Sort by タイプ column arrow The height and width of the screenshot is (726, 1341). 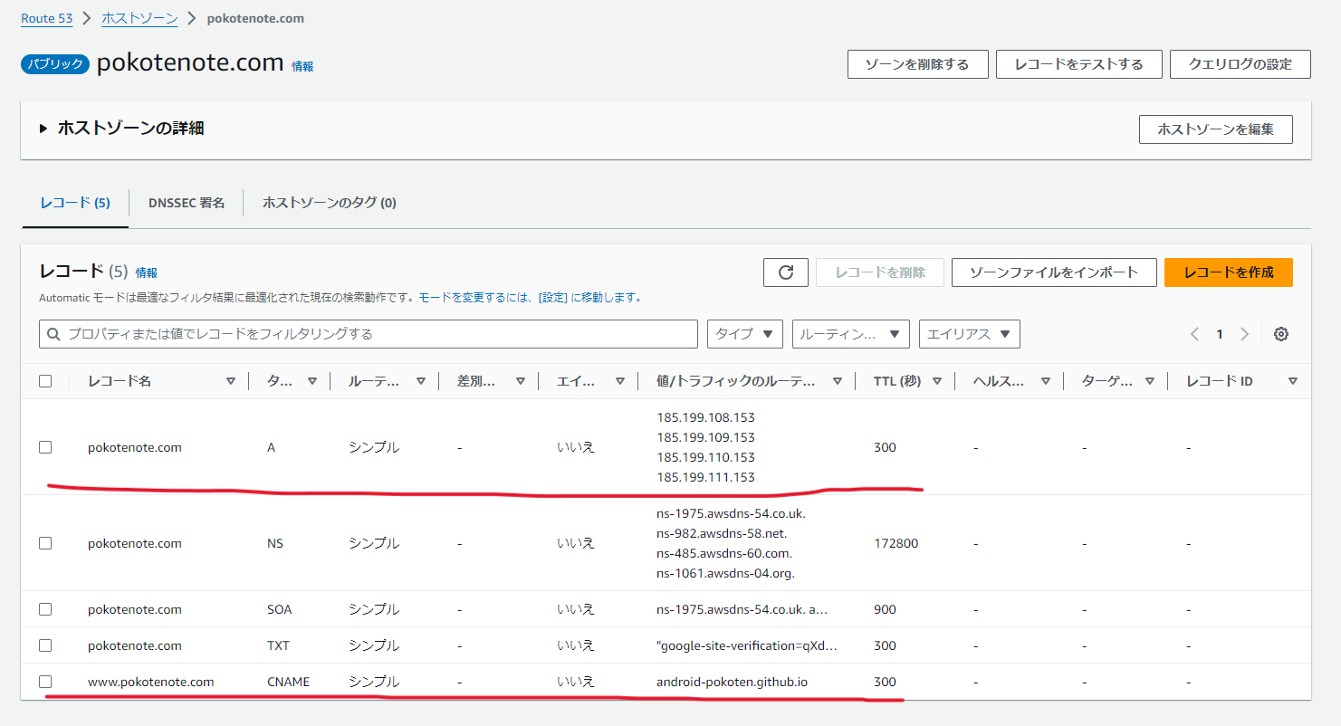(312, 381)
